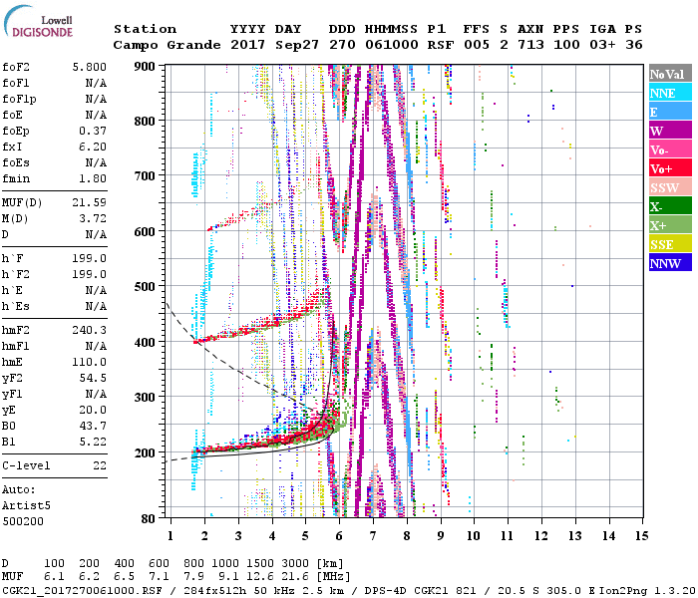Viewport: 698px width, 598px height.
Task: Click the M(D) value 3.72
Action: click(93, 219)
